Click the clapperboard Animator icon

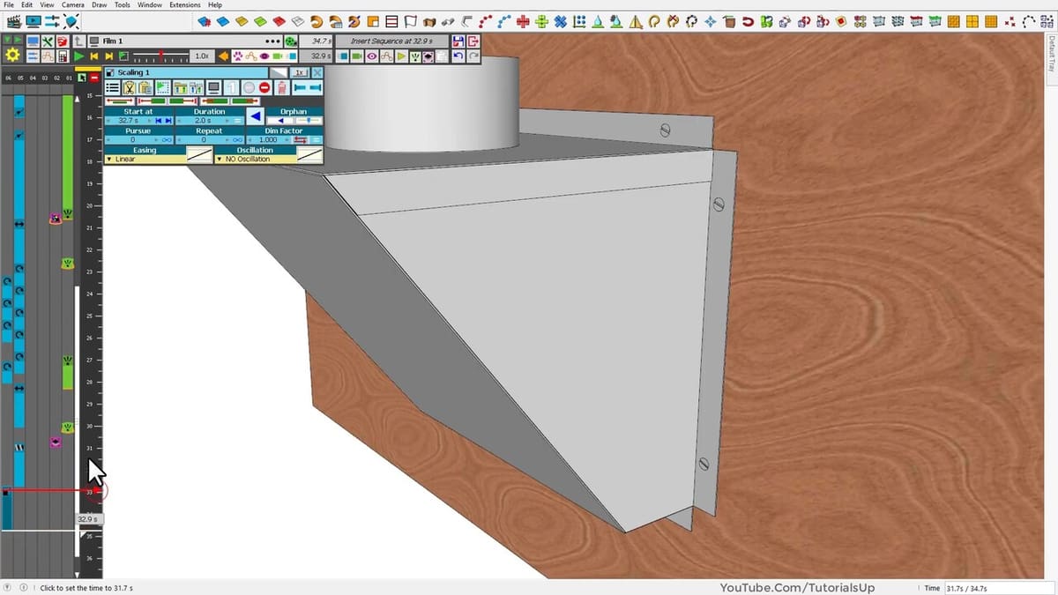[x=13, y=21]
